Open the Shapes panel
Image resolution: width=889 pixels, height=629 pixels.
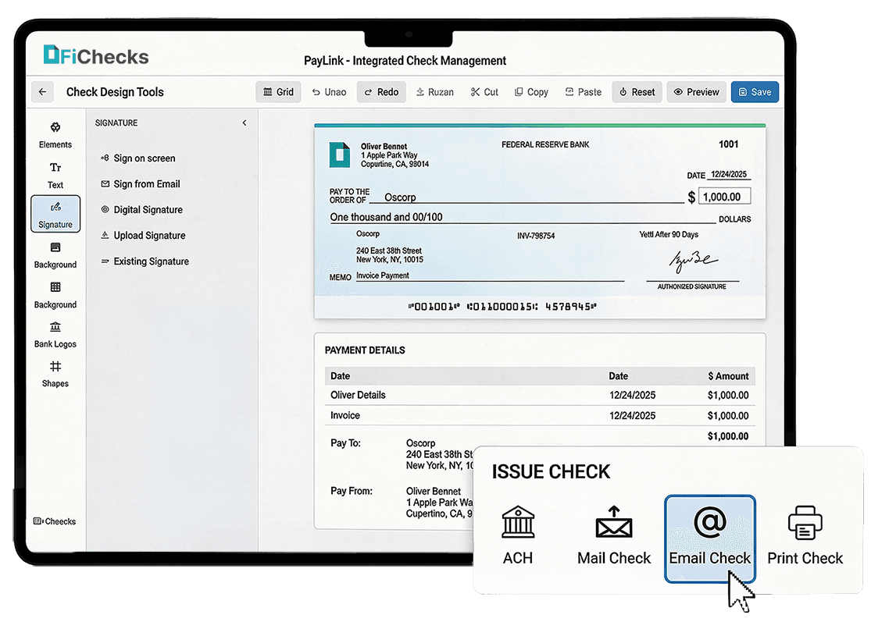(55, 375)
